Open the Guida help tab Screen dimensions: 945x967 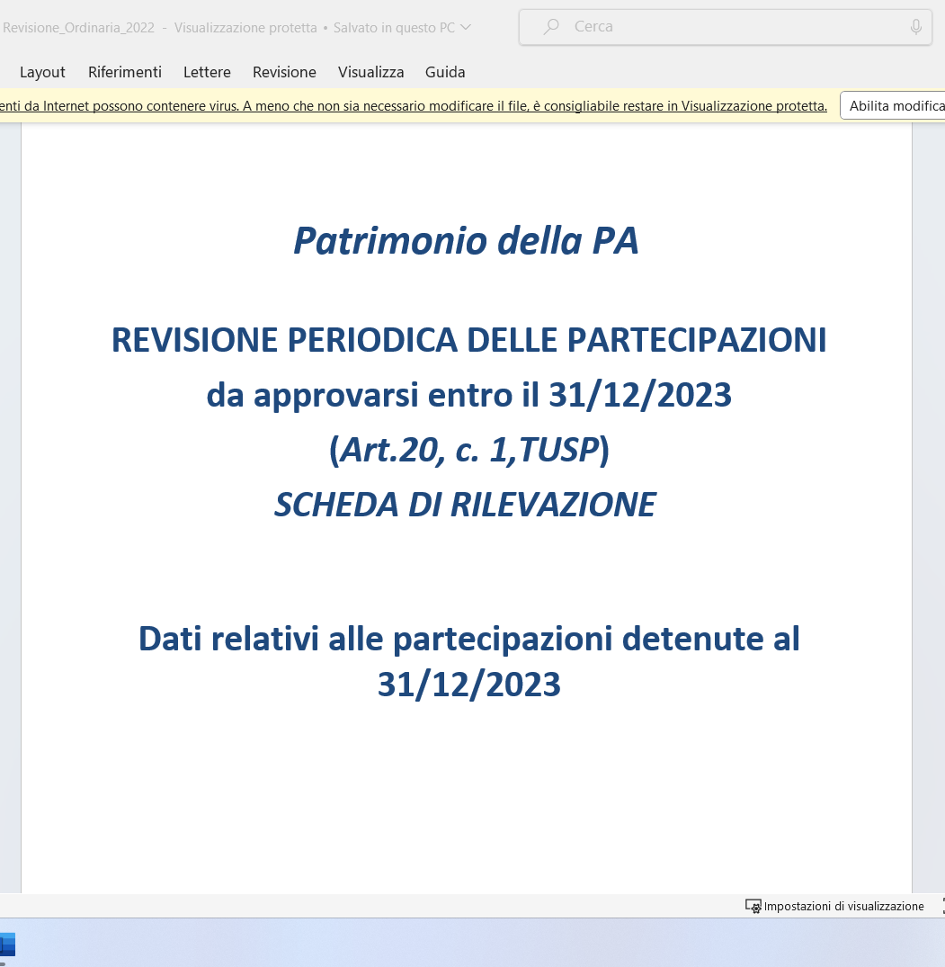pyautogui.click(x=445, y=72)
